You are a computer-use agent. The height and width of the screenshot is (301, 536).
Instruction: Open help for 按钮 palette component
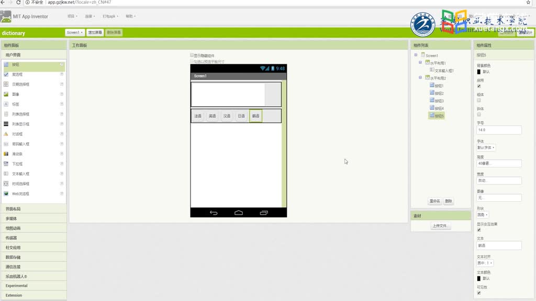[62, 64]
